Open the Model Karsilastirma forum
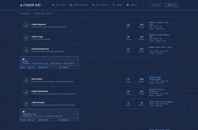 pyautogui.click(x=40, y=49)
